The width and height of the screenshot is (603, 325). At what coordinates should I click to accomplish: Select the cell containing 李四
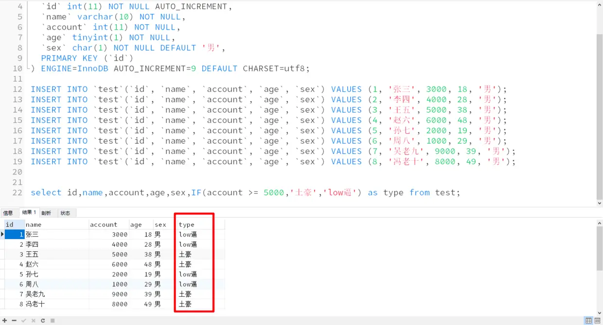[56, 244]
